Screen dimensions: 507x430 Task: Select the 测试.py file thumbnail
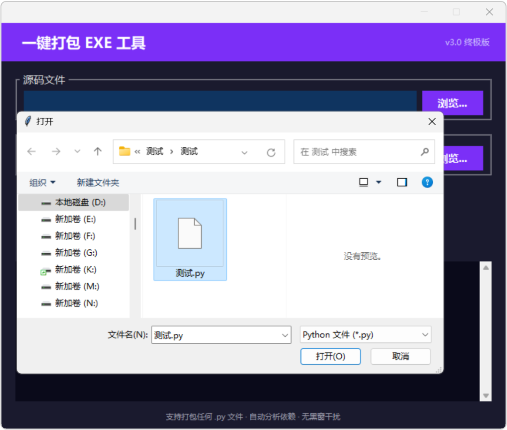[190, 240]
